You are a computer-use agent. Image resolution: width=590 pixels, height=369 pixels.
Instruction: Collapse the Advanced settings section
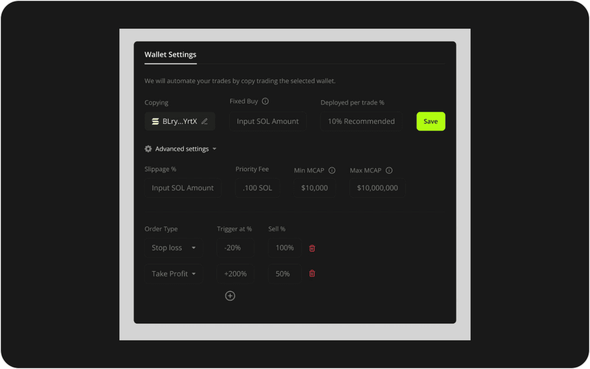tap(214, 149)
